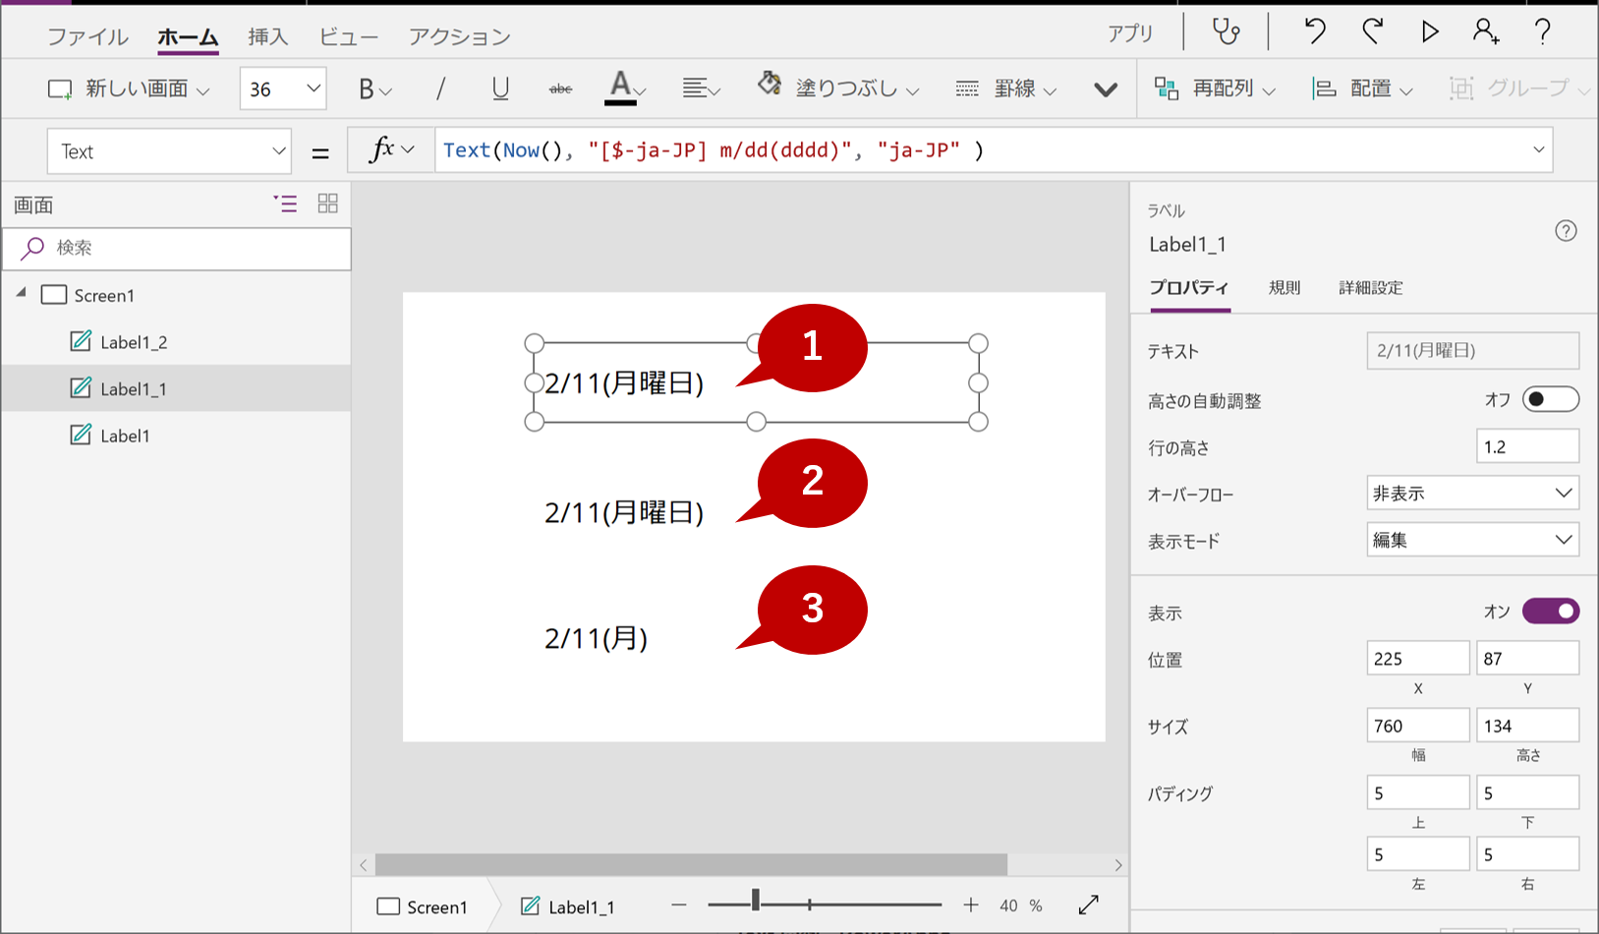Open the 塗りつぶし paint bucket icon
1599x934 pixels.
770,87
